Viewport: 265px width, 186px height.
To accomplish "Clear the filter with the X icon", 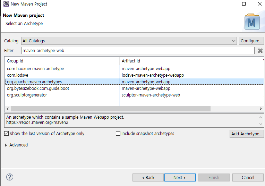I will point(260,51).
